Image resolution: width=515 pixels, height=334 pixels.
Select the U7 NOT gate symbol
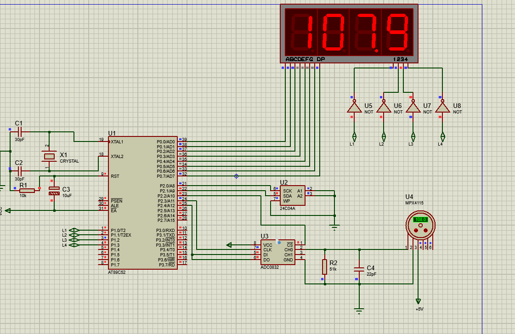pos(413,107)
